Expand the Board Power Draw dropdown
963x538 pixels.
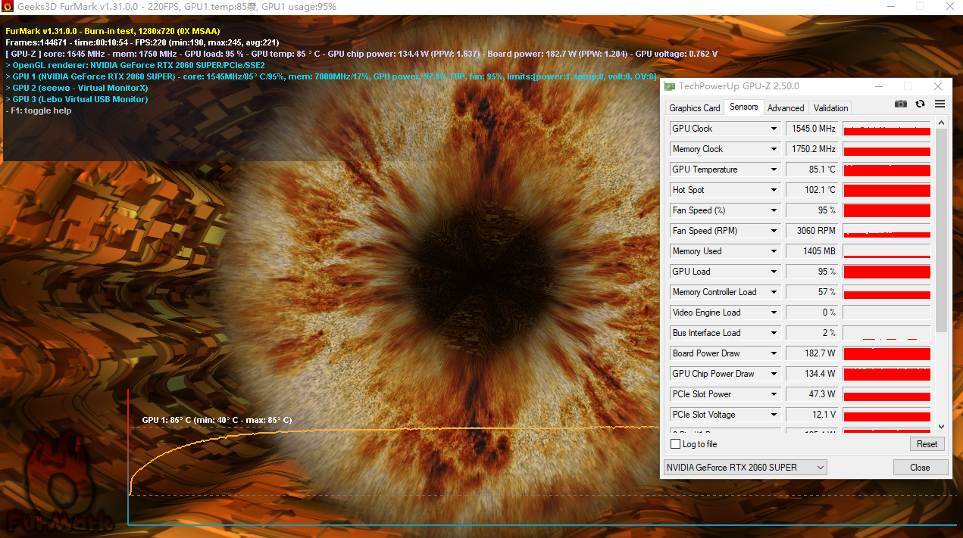tap(774, 353)
